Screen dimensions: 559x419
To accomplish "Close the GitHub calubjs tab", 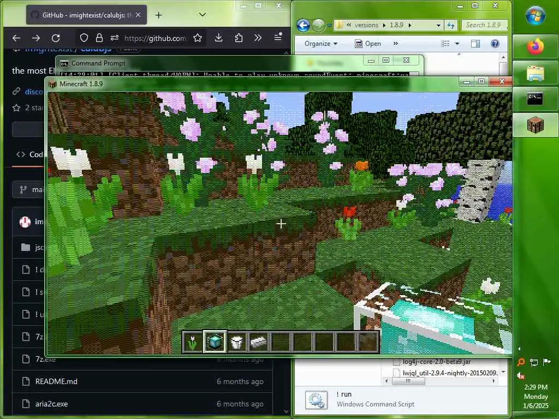I will coord(138,15).
